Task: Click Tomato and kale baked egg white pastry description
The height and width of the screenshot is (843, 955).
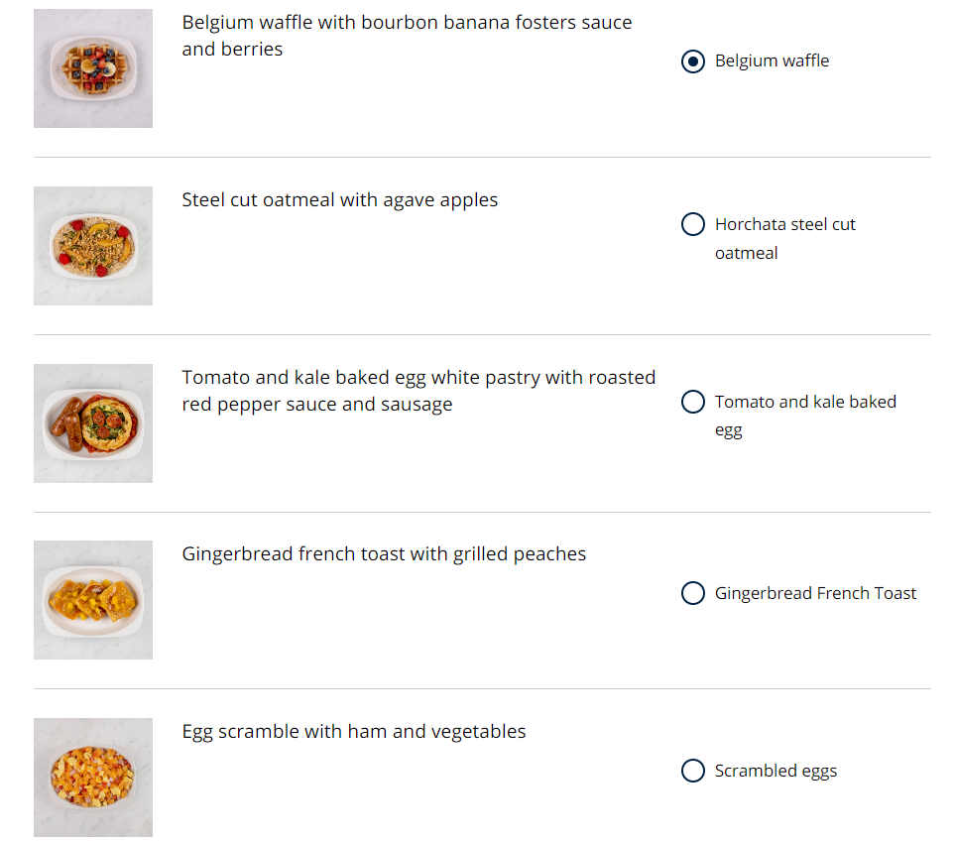Action: tap(418, 391)
